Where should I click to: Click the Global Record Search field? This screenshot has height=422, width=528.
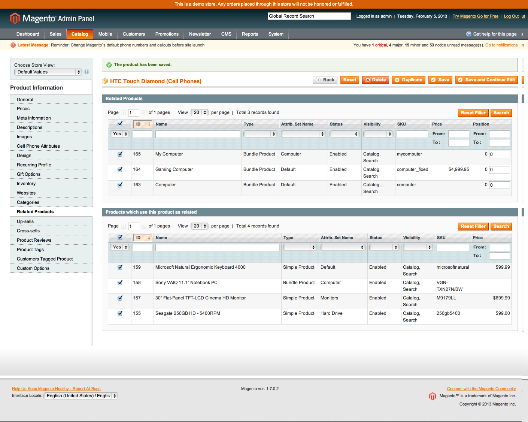[309, 16]
